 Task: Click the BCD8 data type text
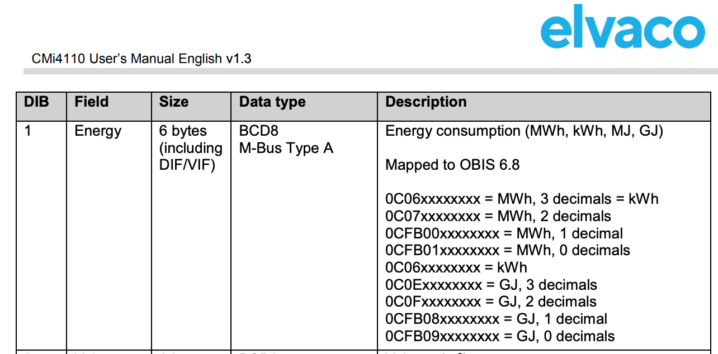coord(259,131)
